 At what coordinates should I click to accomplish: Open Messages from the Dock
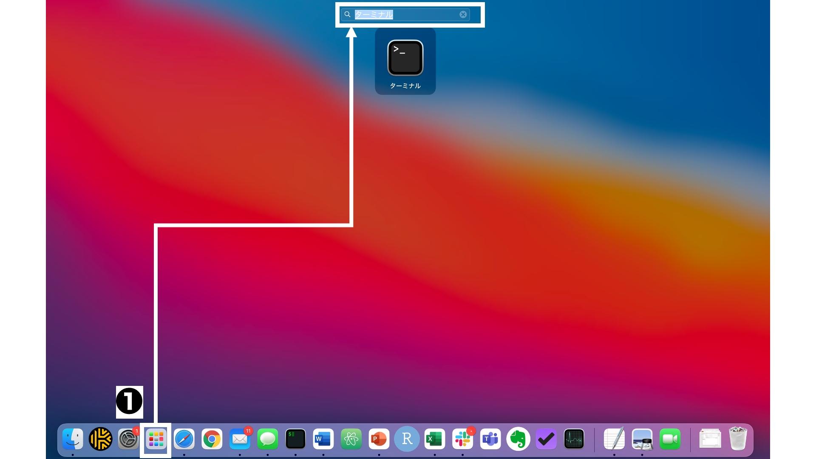pyautogui.click(x=267, y=439)
